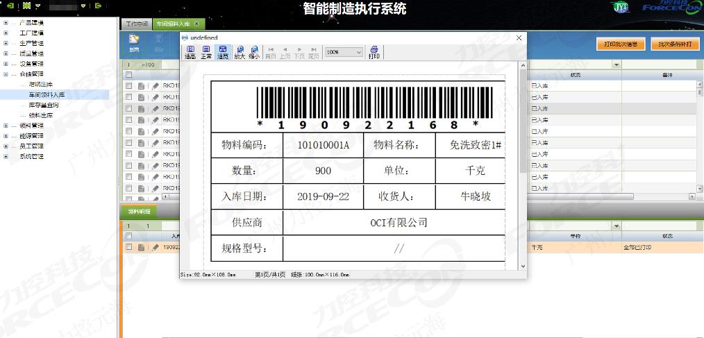Close the undefined print preview dialog
Viewport: 704px width, 338px height.
coord(519,37)
